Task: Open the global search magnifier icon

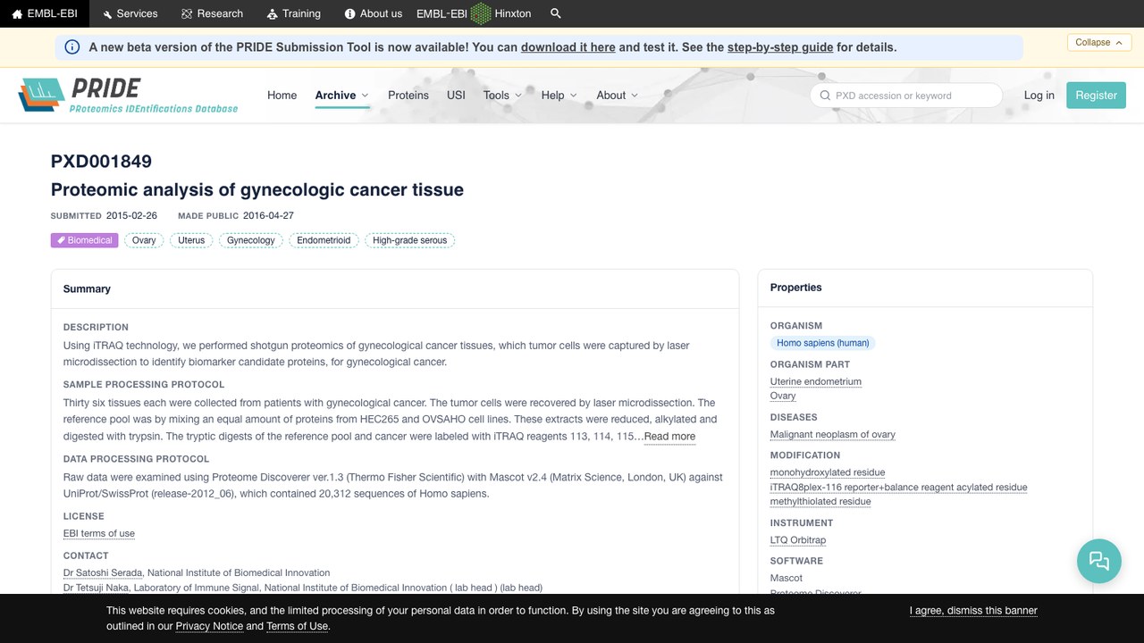Action: [556, 13]
